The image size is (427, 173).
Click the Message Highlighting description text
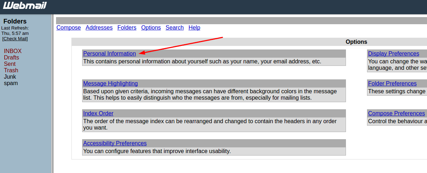pos(210,95)
